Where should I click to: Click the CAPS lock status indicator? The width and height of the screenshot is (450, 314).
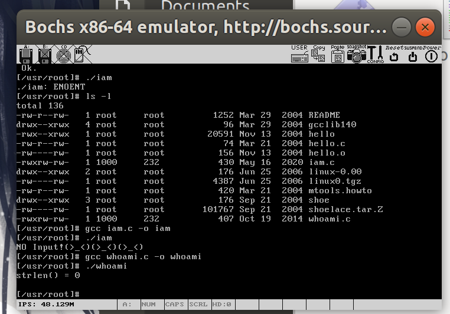[175, 305]
